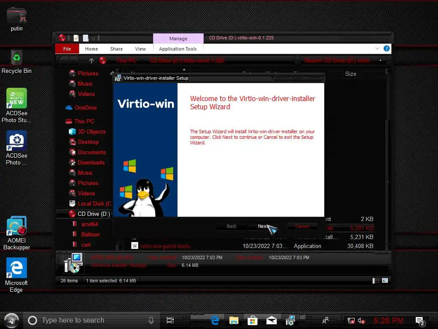Select the Application Tools tab

point(178,49)
